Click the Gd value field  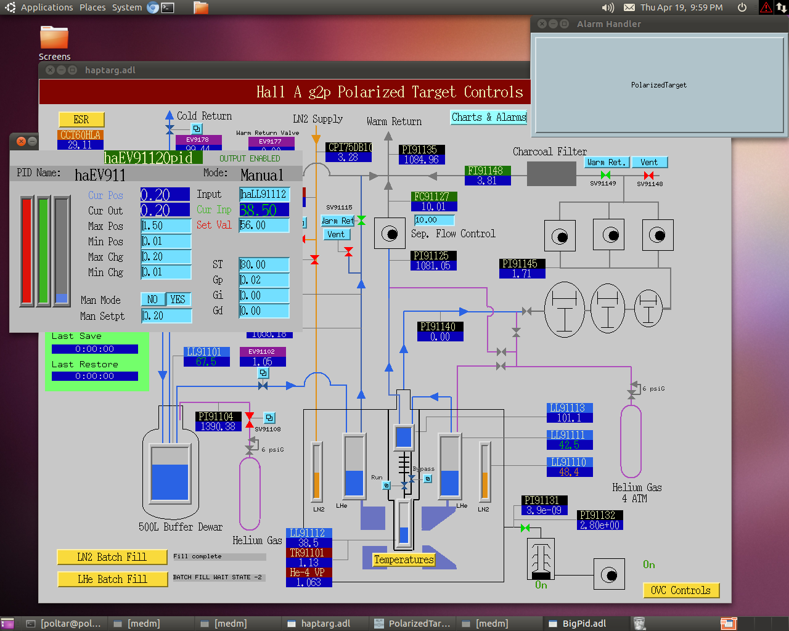tap(264, 311)
